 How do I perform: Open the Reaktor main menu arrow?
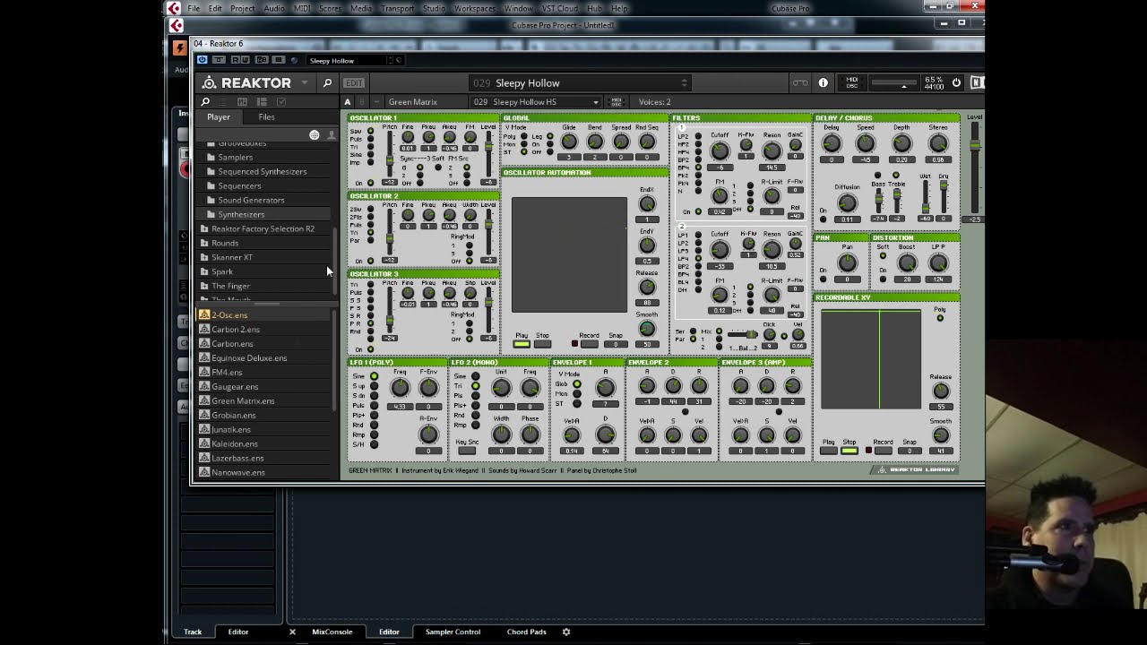305,83
